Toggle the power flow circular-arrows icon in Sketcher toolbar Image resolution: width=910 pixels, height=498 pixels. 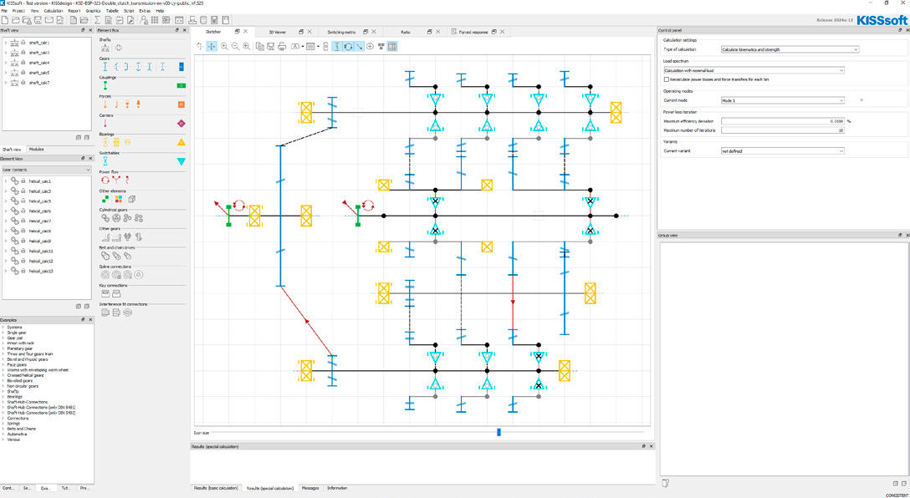tap(348, 47)
